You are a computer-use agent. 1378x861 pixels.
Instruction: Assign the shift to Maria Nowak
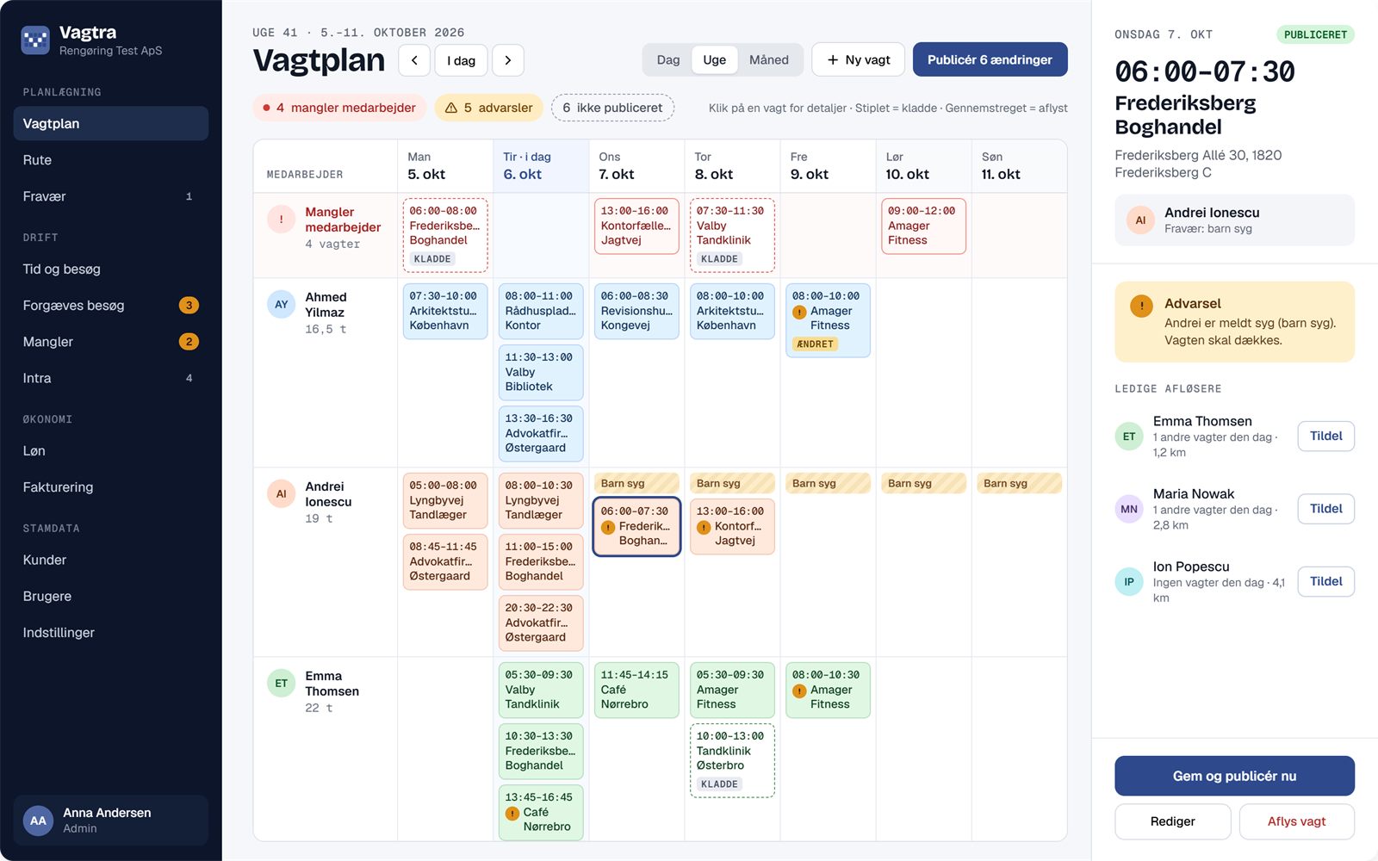[1325, 509]
